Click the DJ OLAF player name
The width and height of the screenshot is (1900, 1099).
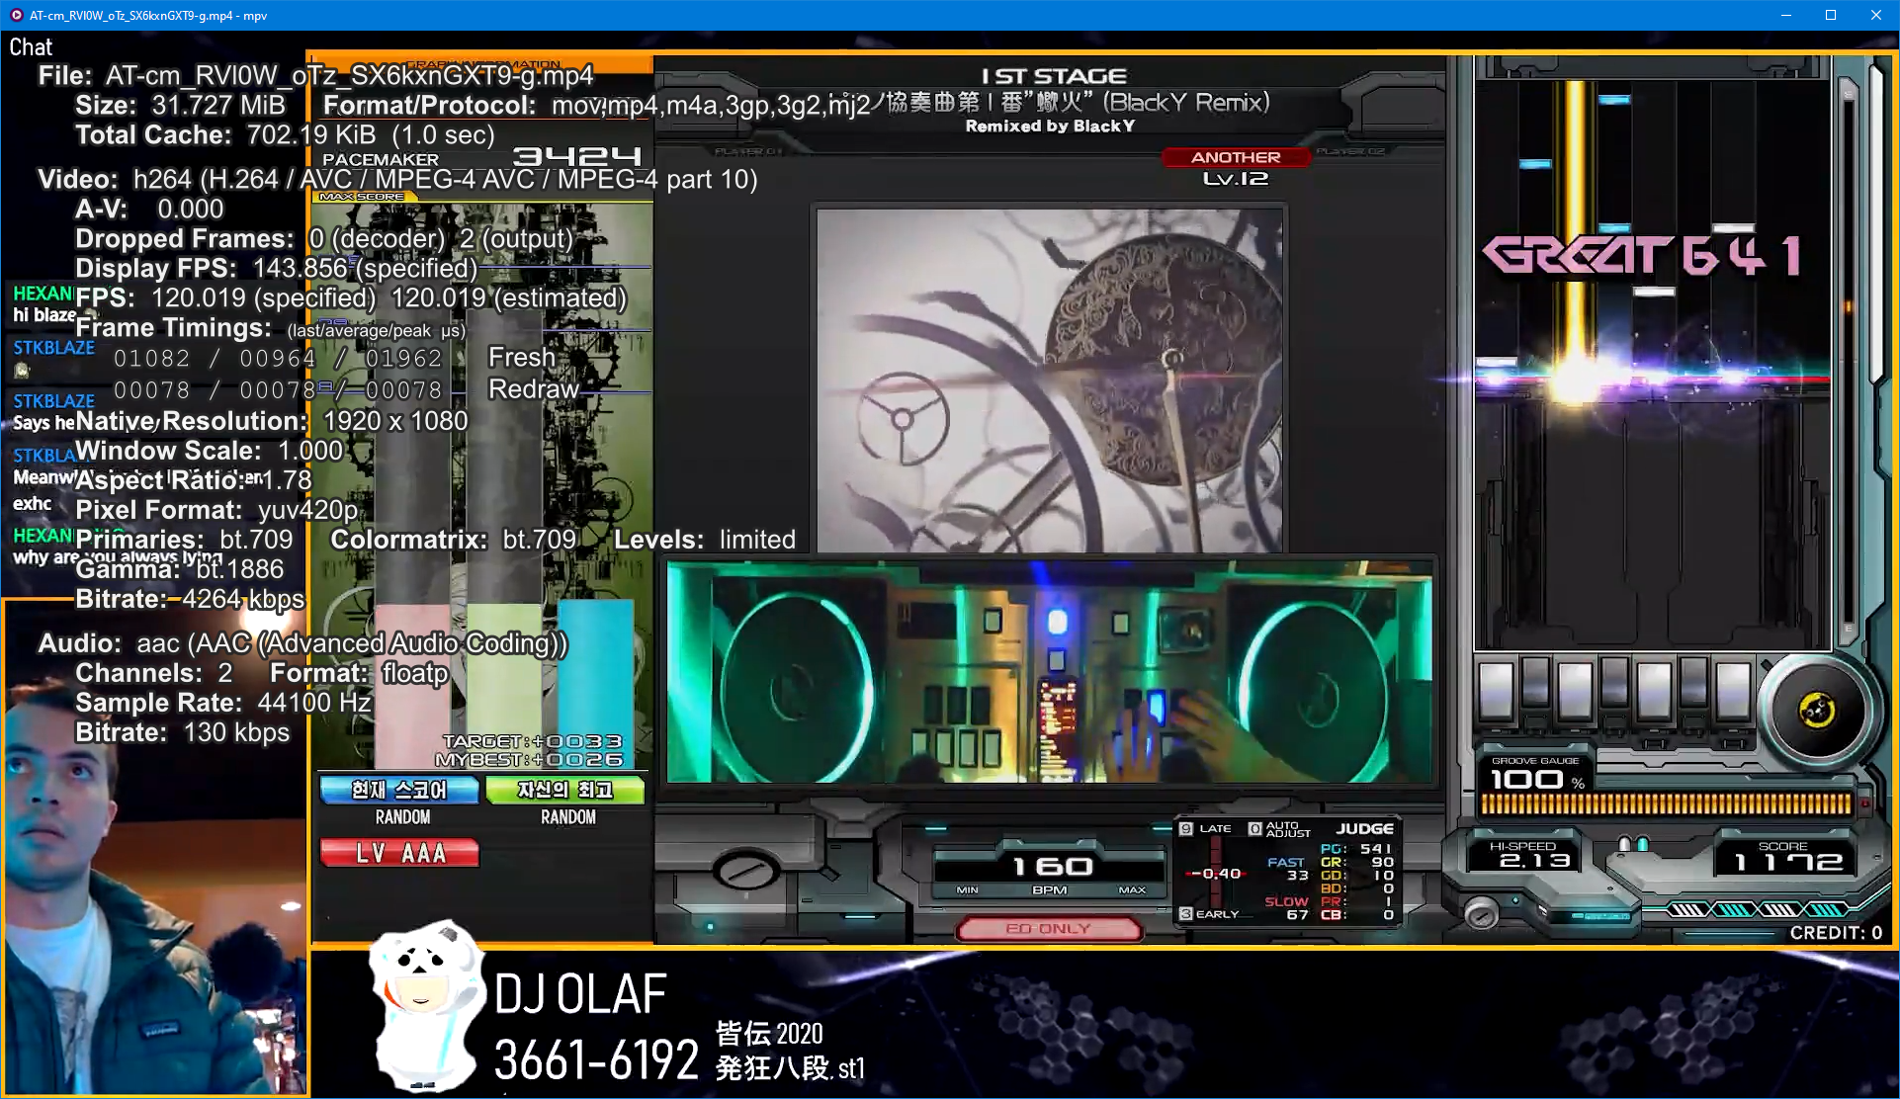pyautogui.click(x=580, y=994)
